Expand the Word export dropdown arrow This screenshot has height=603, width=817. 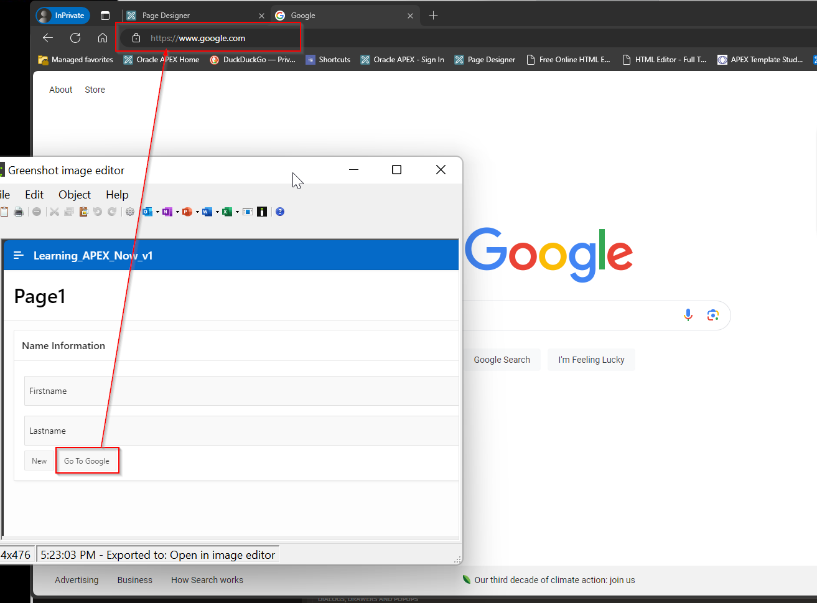point(217,212)
